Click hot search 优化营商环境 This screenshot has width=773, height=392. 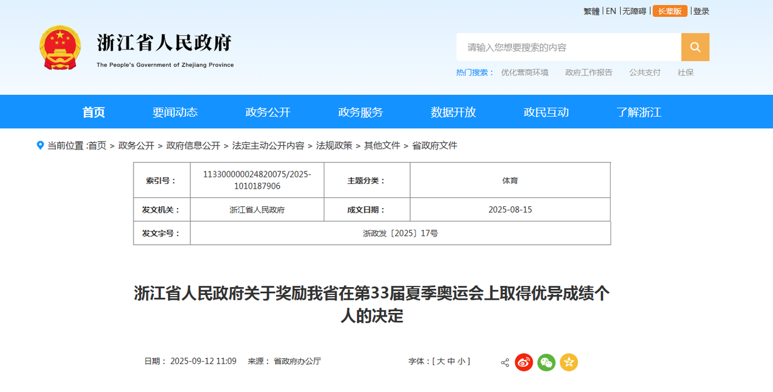pyautogui.click(x=525, y=72)
